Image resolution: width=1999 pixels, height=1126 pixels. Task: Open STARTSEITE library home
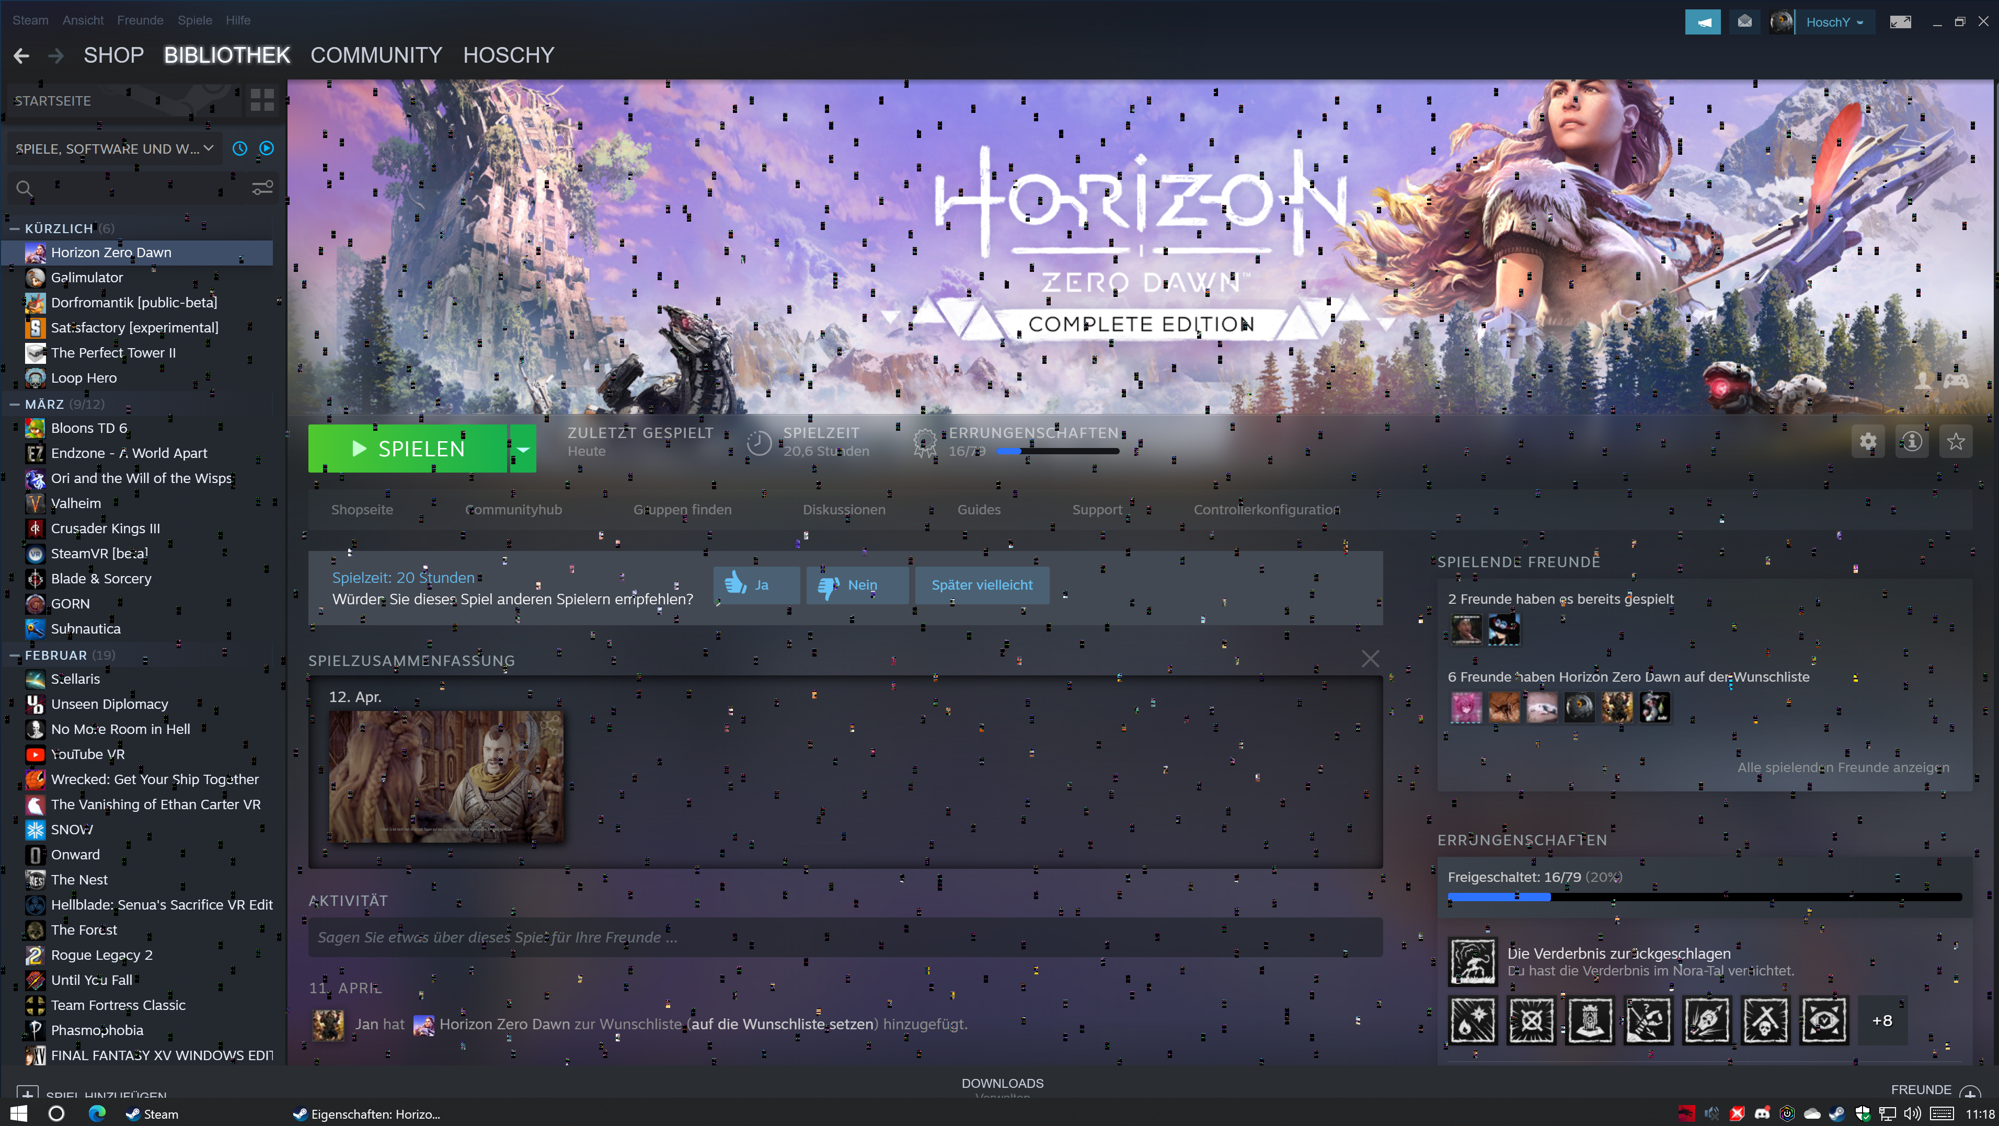pos(124,100)
